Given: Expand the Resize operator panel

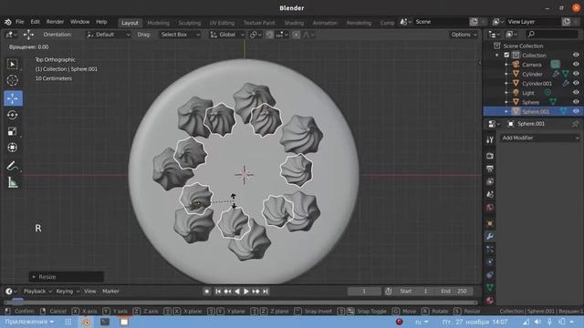Looking at the screenshot, I should click(67, 277).
